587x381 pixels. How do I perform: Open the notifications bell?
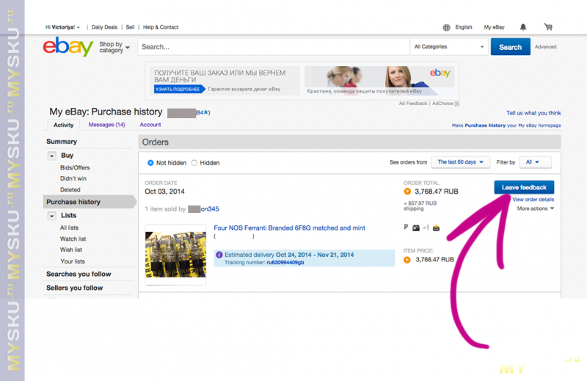(523, 27)
